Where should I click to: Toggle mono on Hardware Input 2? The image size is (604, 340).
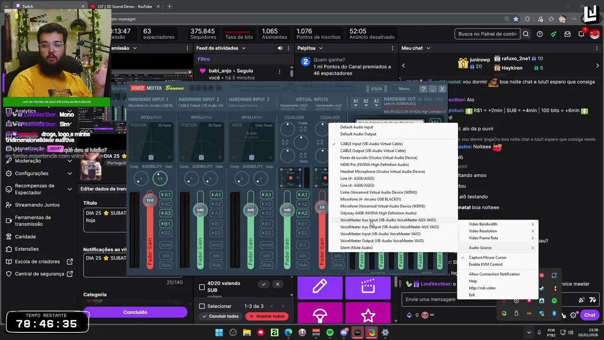[x=216, y=245]
